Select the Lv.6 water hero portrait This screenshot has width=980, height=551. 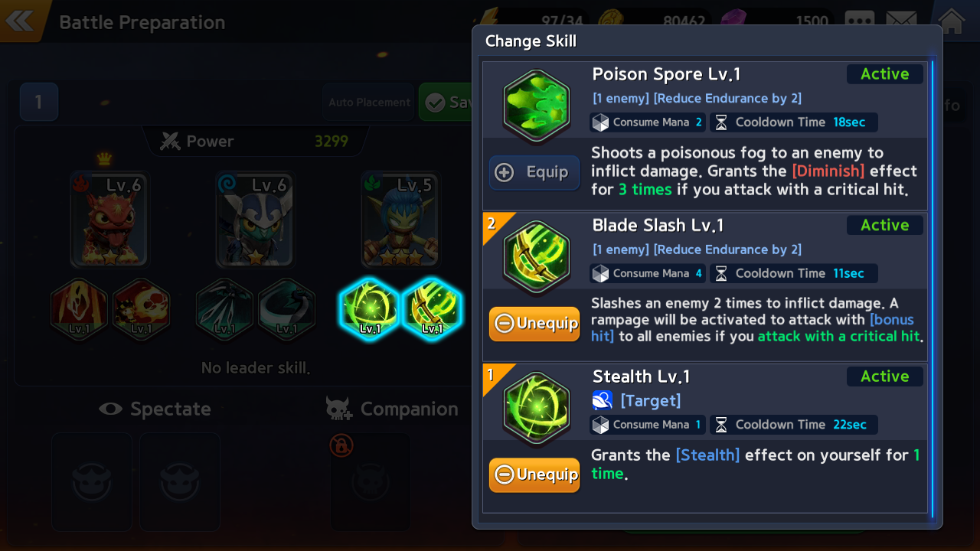click(253, 220)
